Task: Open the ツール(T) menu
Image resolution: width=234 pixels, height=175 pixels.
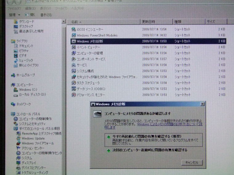Action: coord(61,8)
